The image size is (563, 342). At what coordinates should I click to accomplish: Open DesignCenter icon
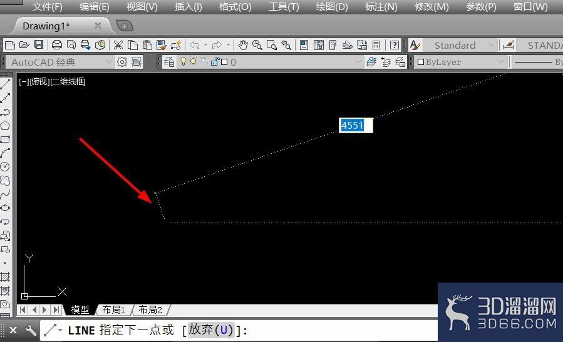tap(319, 45)
